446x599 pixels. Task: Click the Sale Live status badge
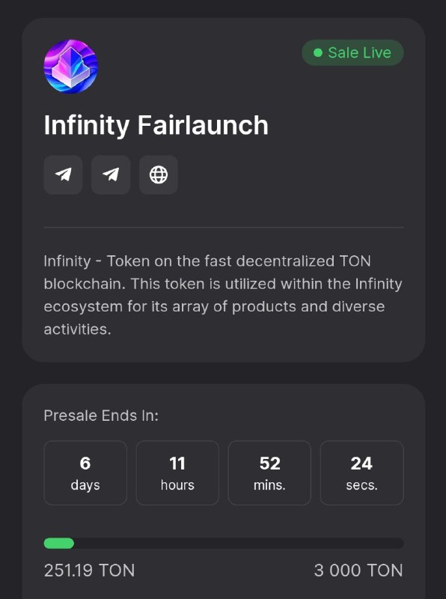pos(352,52)
